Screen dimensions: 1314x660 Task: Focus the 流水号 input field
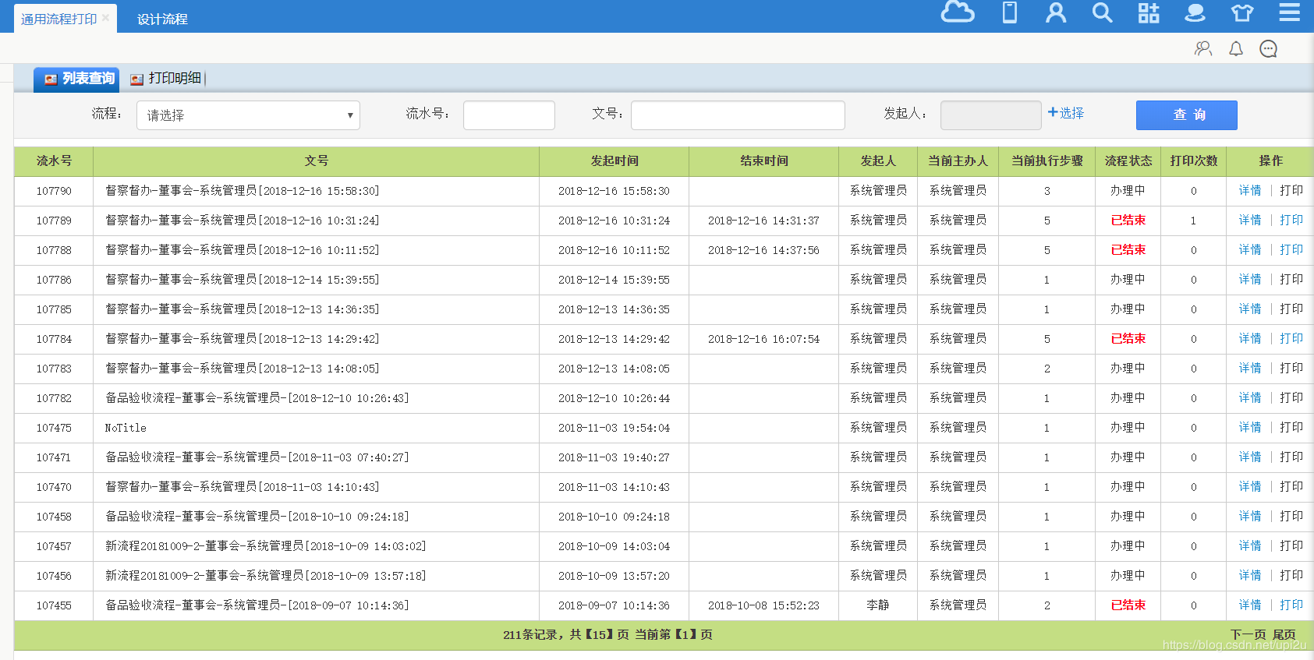[509, 115]
